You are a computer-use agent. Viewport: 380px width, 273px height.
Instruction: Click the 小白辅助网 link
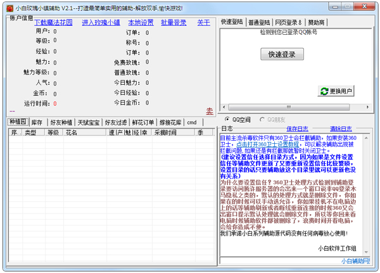coord(356,261)
